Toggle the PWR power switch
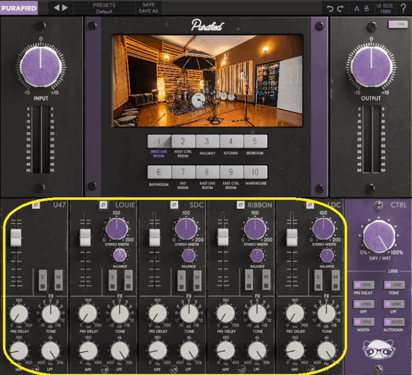This screenshot has height=375, width=412. 398,24
